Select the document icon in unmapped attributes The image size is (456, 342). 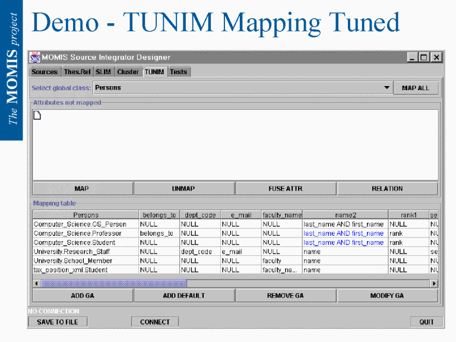(x=37, y=115)
